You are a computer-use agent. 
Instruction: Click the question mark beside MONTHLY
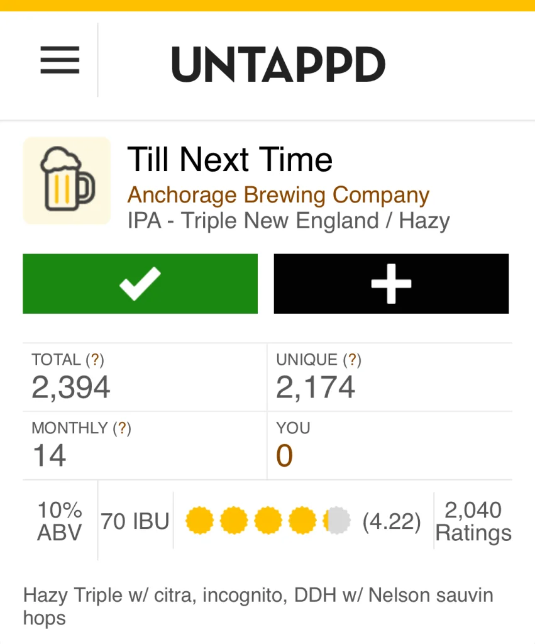(122, 428)
